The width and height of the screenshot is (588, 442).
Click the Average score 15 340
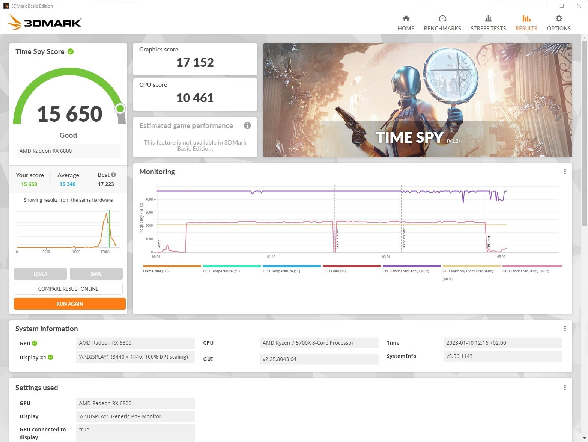click(x=68, y=184)
